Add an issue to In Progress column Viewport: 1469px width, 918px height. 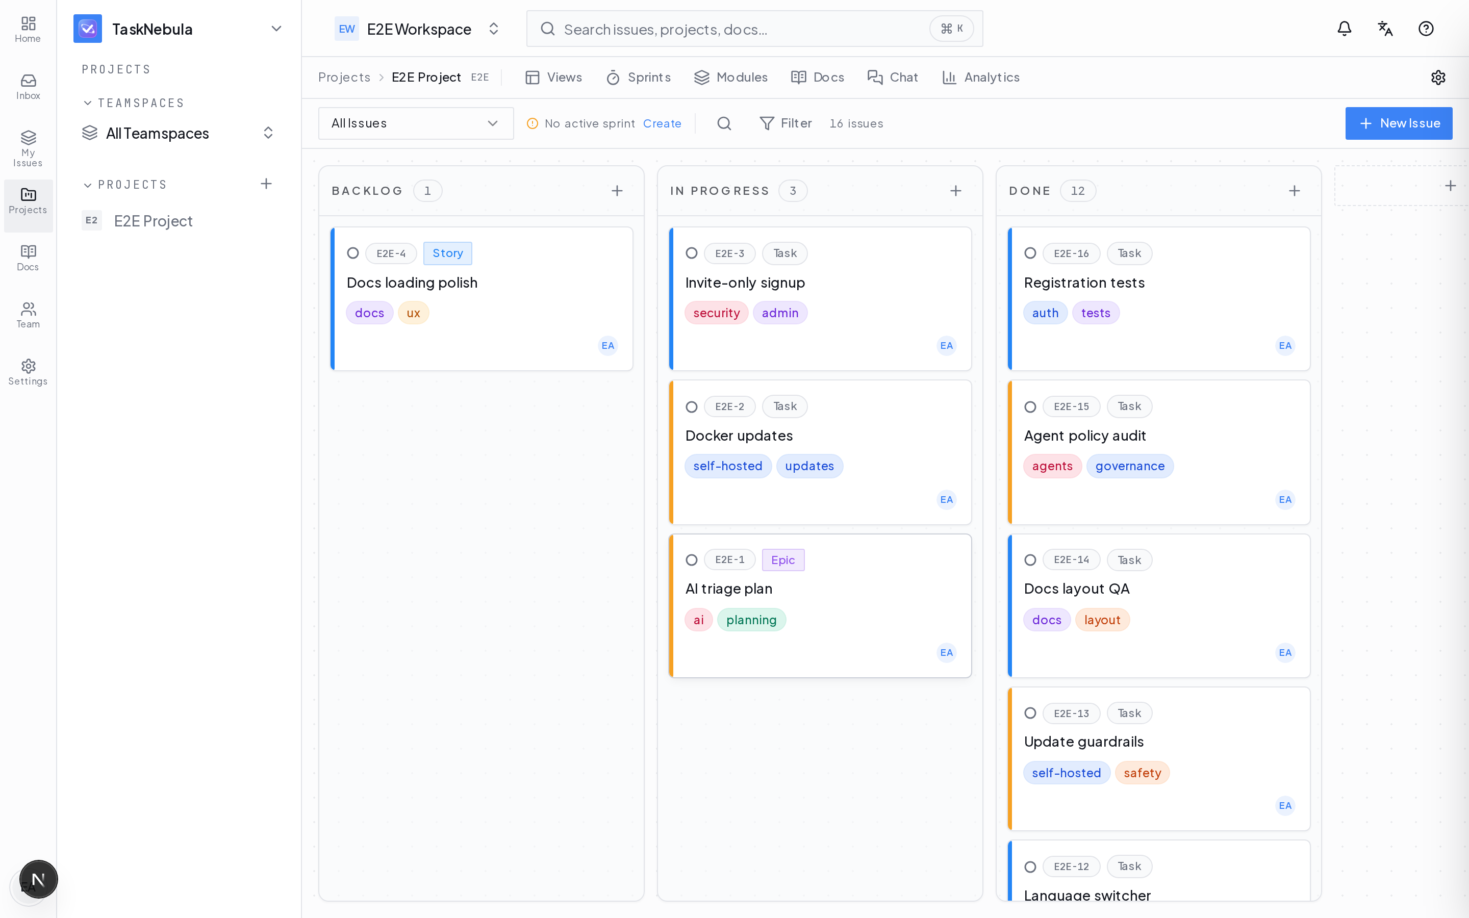955,191
